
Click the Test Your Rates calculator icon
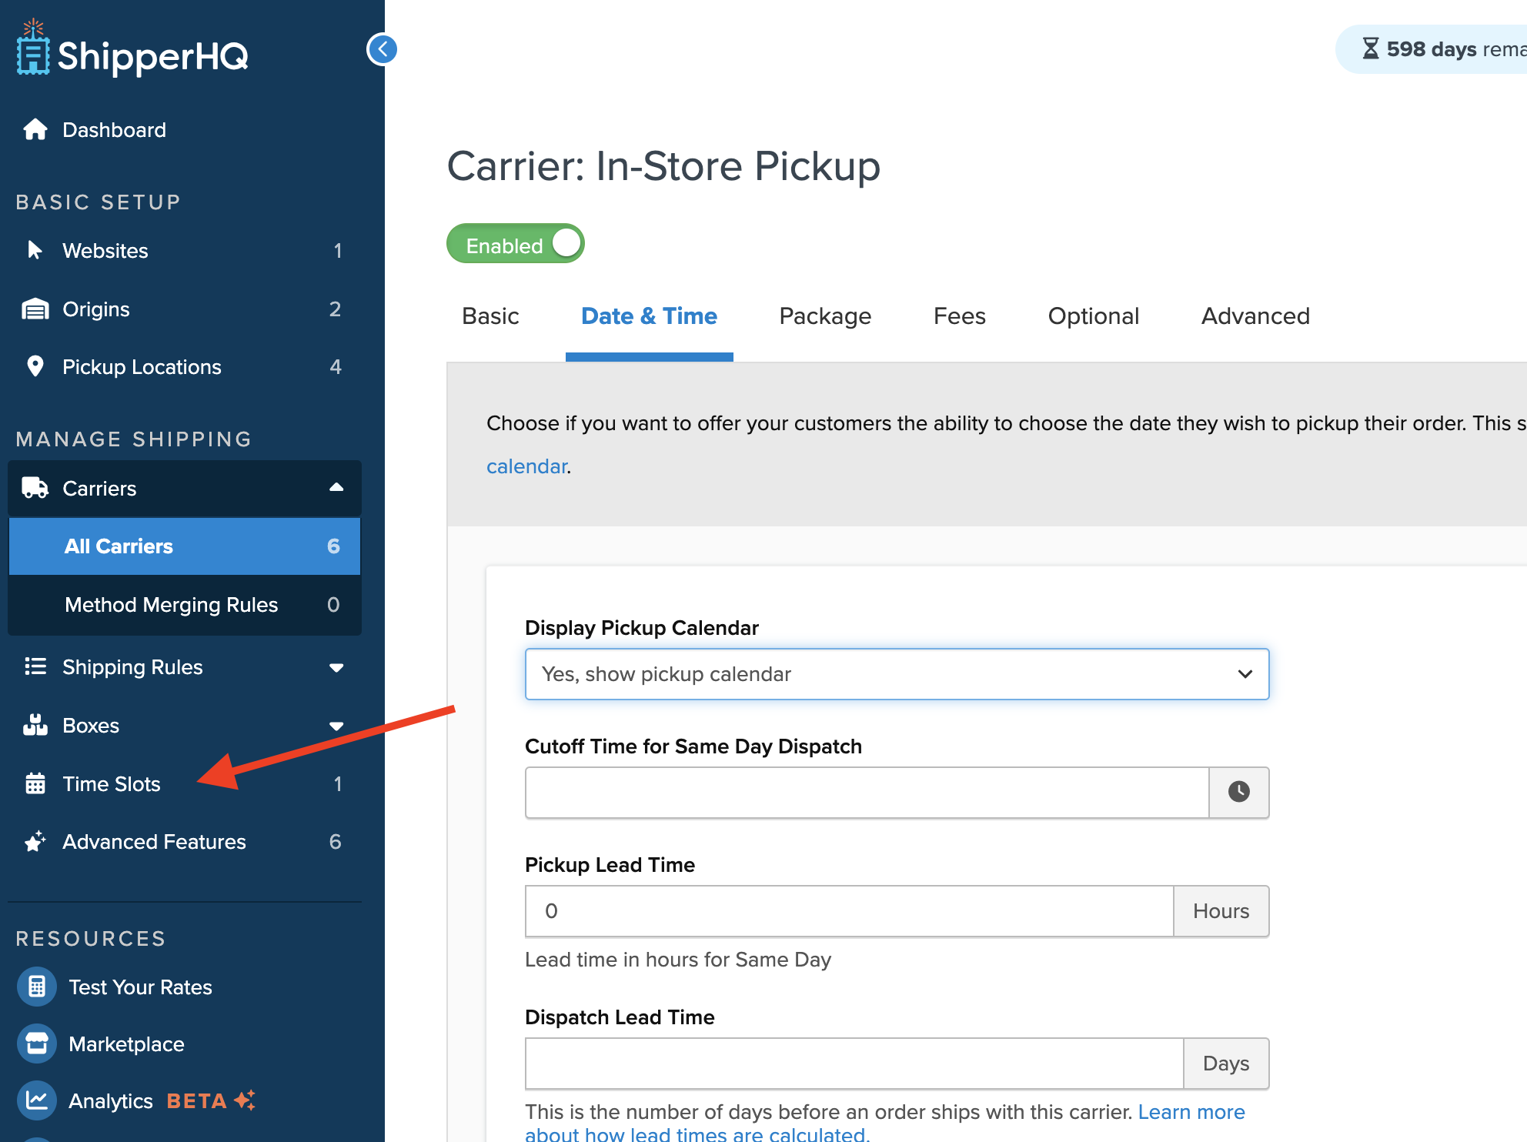pos(37,987)
